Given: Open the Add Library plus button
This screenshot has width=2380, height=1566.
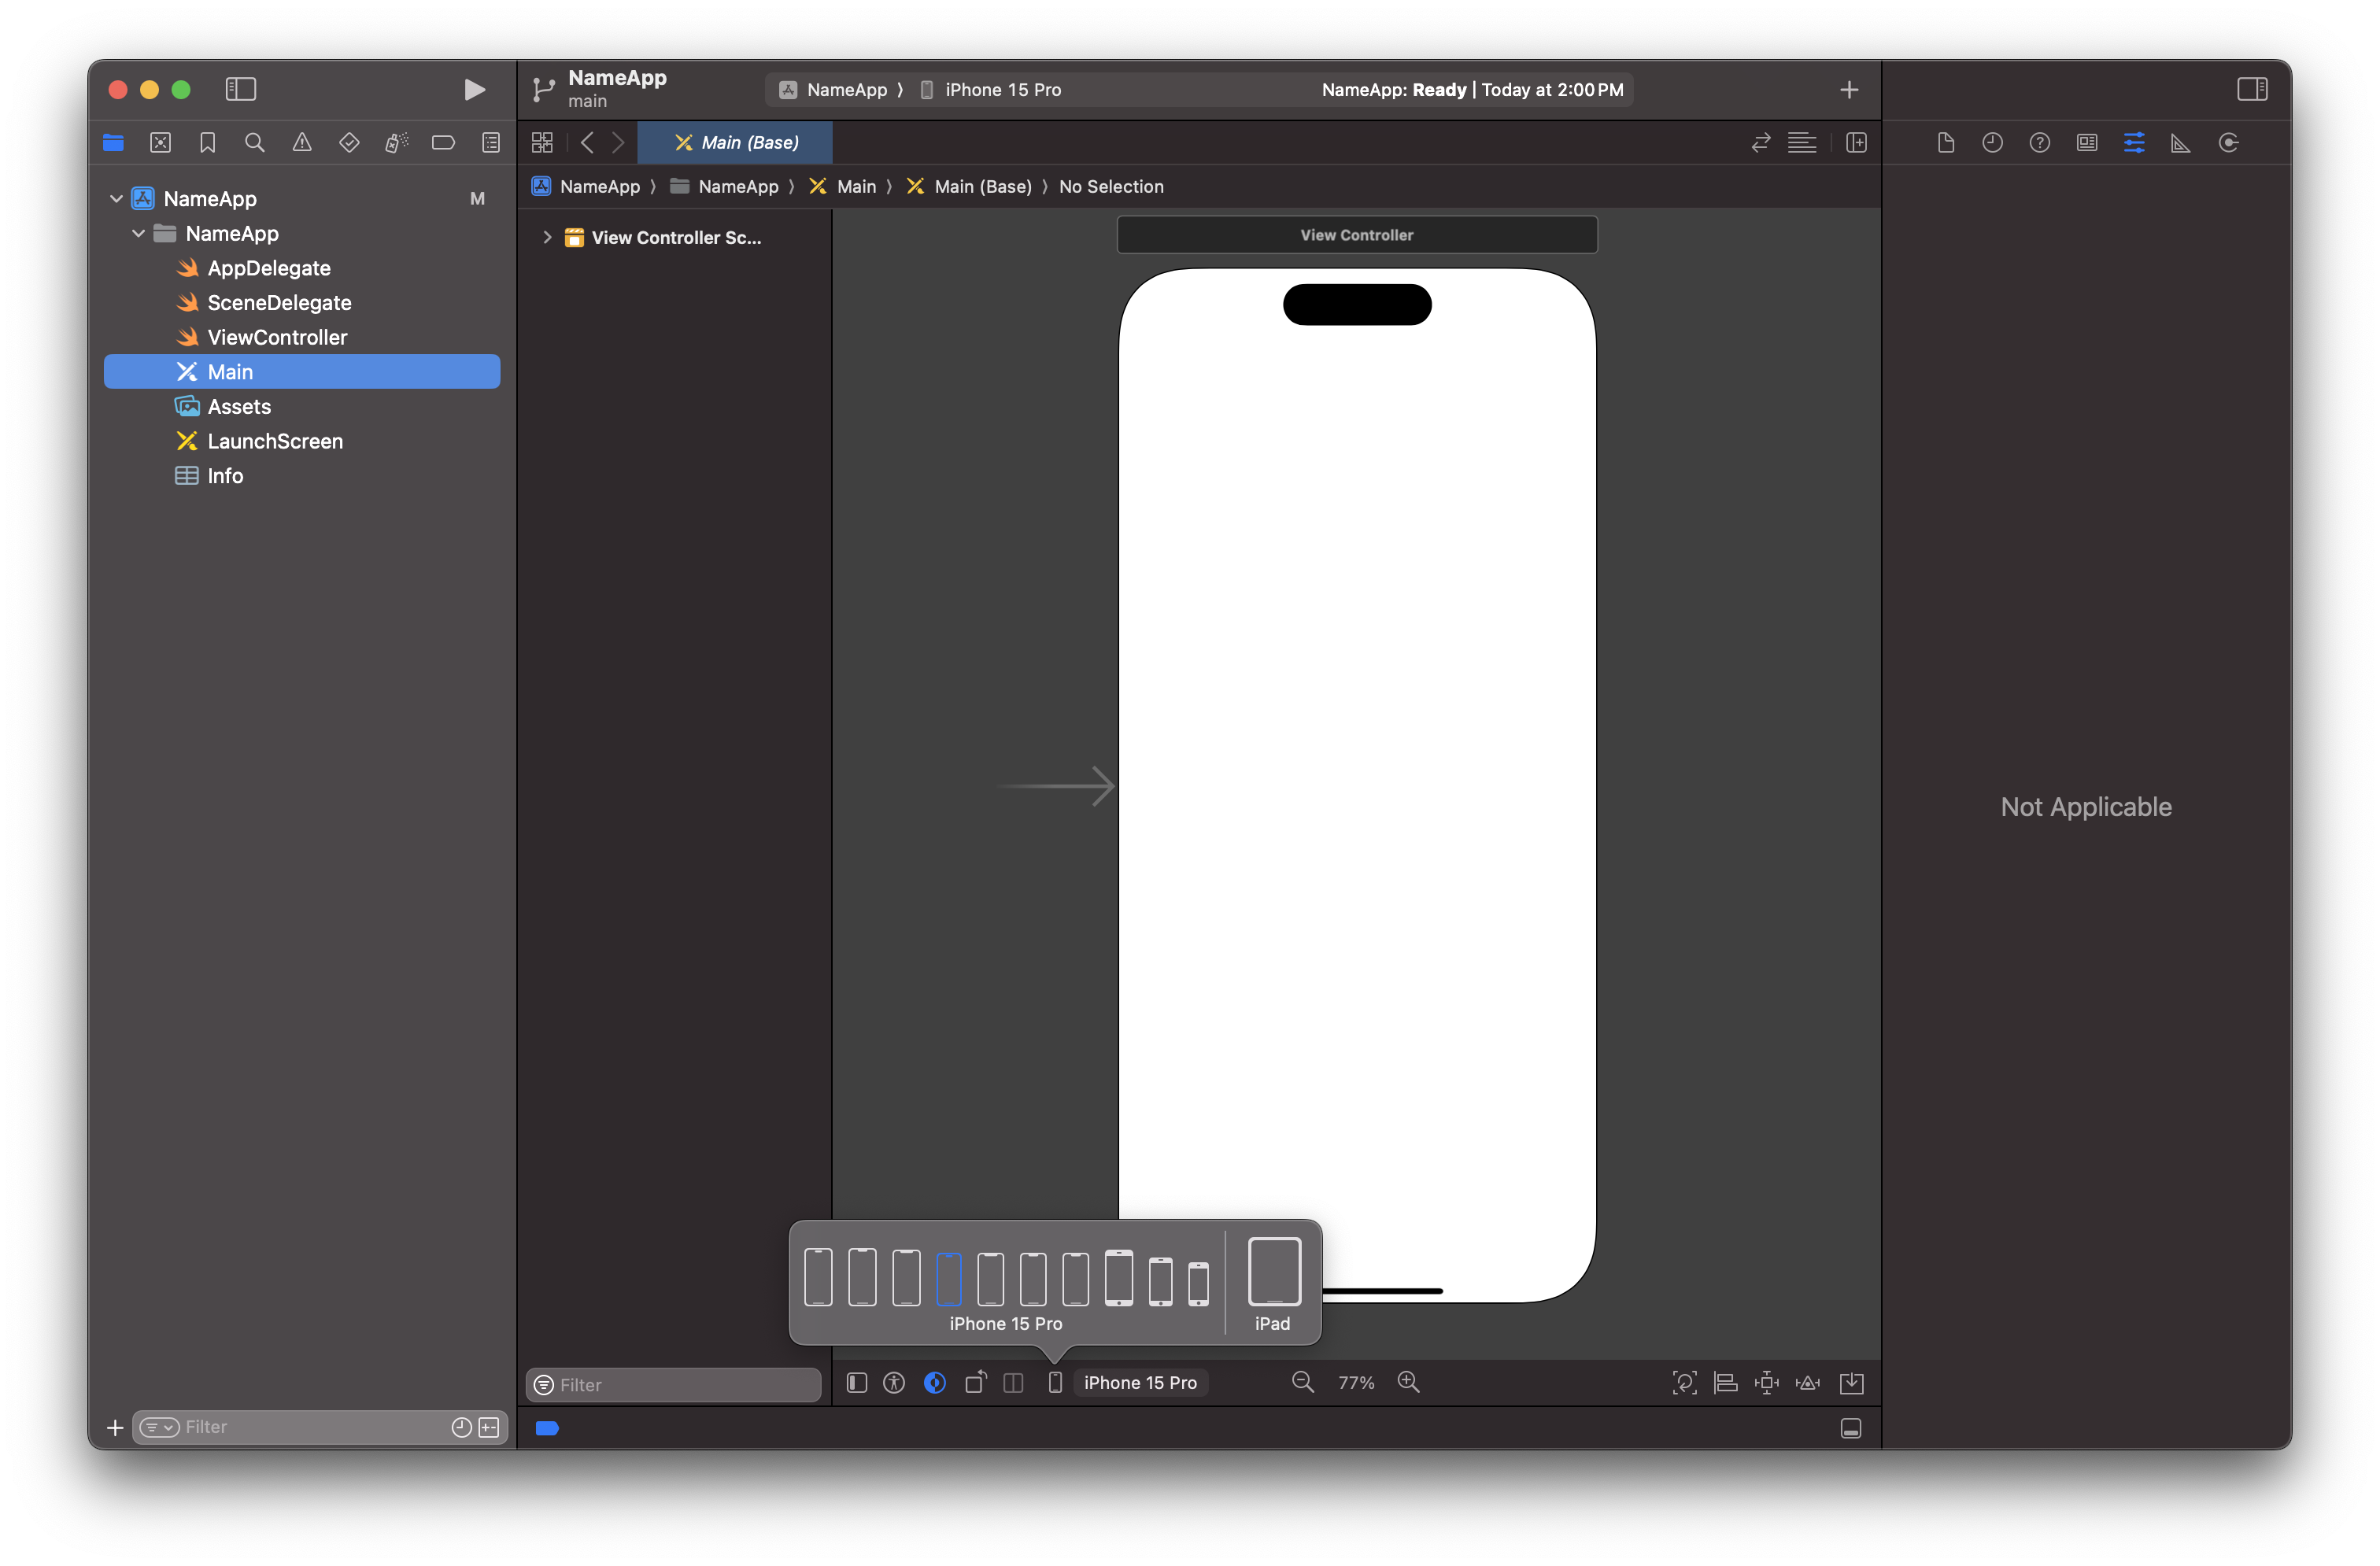Looking at the screenshot, I should click(x=1848, y=90).
